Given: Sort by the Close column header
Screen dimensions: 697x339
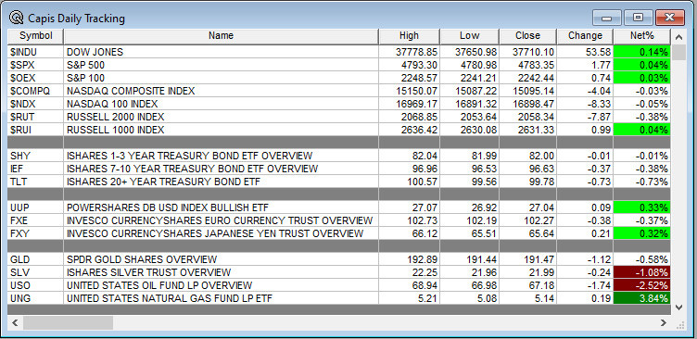Looking at the screenshot, I should (527, 36).
